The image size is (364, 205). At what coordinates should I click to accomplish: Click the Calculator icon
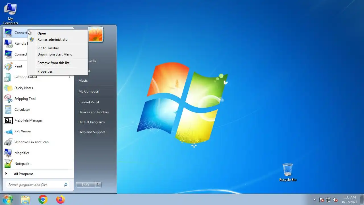(8, 110)
